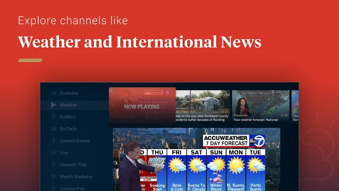Open the Rockland County flooding video
The height and width of the screenshot is (191, 339).
coord(202,106)
